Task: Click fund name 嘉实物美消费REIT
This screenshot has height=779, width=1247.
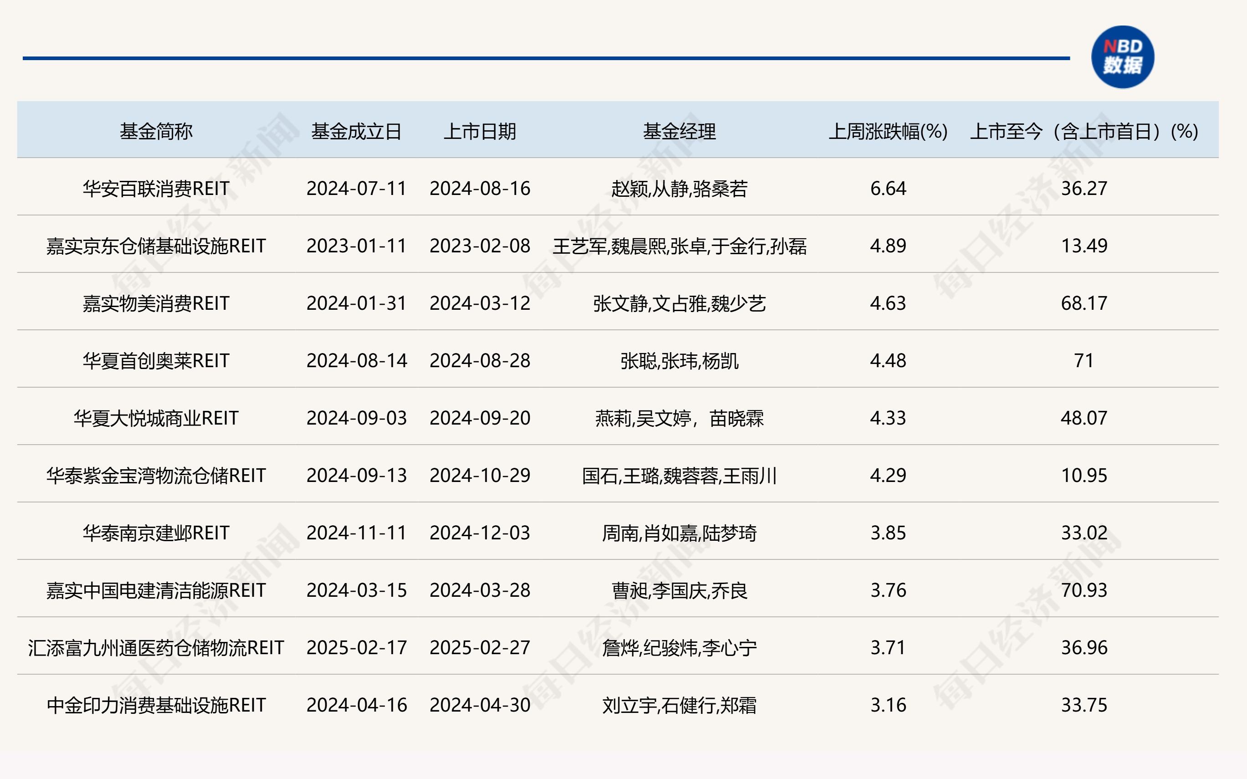Action: coord(156,303)
